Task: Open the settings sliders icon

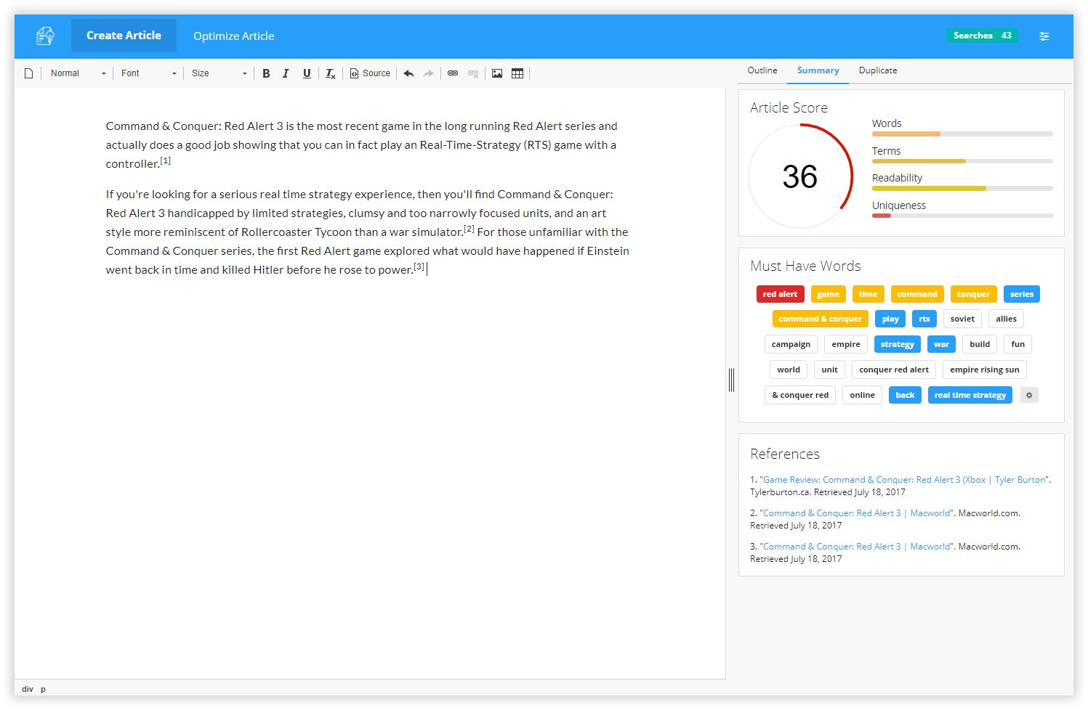Action: pos(1044,36)
